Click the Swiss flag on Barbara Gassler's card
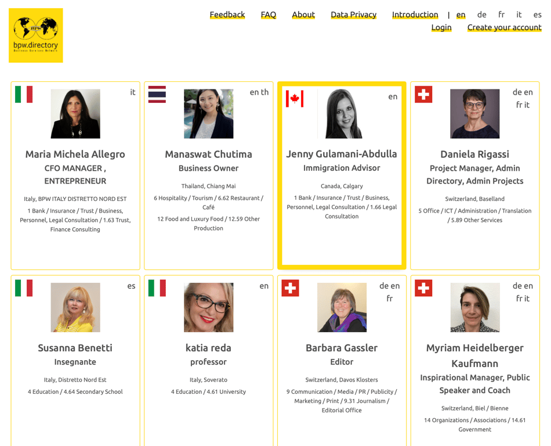Viewport: 551px width, 446px height. click(290, 288)
